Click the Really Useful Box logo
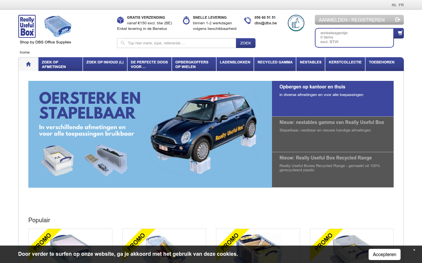 [x=27, y=26]
